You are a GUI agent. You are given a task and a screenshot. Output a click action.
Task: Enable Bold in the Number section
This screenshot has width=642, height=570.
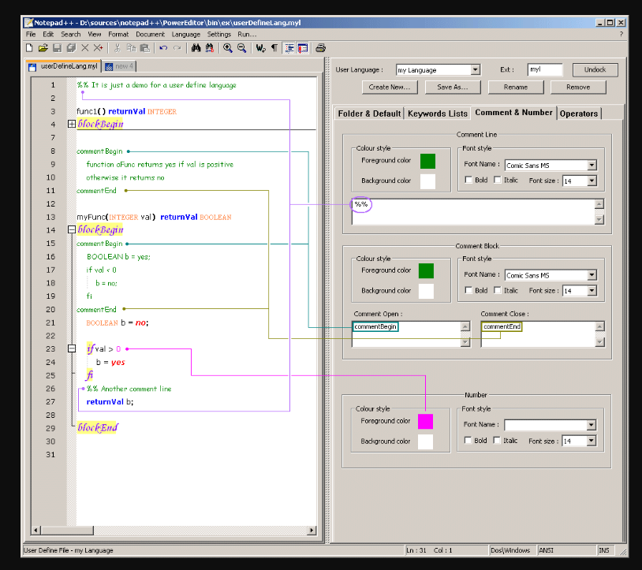click(468, 440)
